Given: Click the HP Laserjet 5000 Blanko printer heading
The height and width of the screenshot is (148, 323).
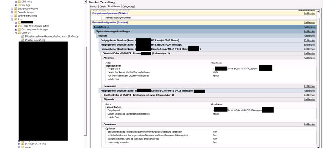Looking at the screenshot, I should click(140, 40).
